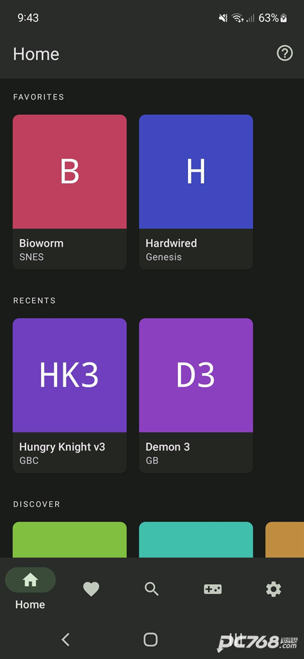Image resolution: width=304 pixels, height=659 pixels.
Task: Open the help question mark icon
Action: click(x=285, y=53)
